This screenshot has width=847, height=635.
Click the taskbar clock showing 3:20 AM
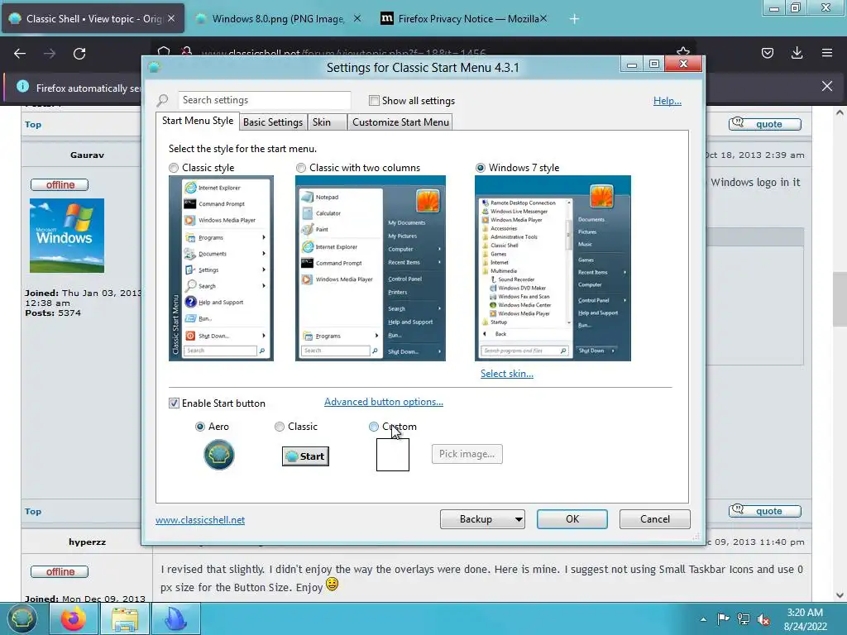click(806, 619)
